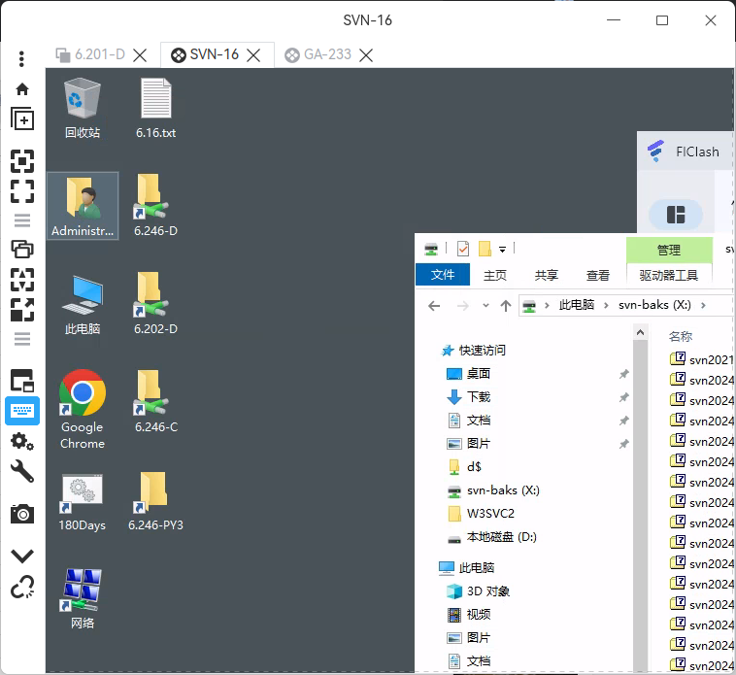This screenshot has height=675, width=736.
Task: Select the svn2021 file in the list
Action: tap(702, 359)
